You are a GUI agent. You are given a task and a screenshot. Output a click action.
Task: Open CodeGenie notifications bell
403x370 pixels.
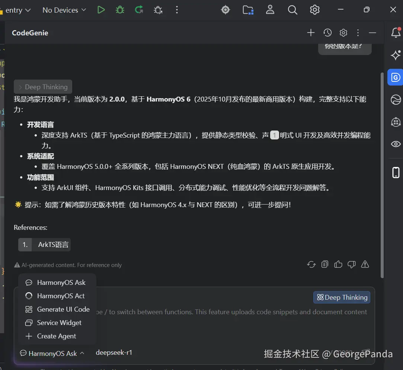[395, 33]
